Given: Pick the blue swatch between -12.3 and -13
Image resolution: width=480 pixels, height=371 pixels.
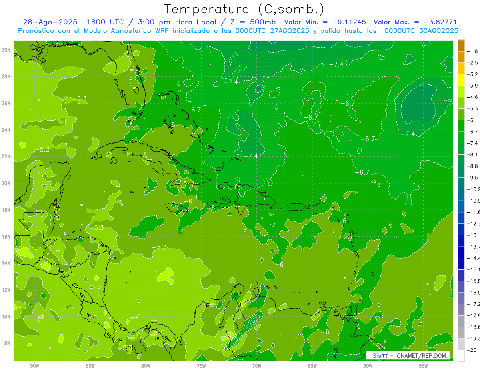Looking at the screenshot, I should (x=461, y=229).
